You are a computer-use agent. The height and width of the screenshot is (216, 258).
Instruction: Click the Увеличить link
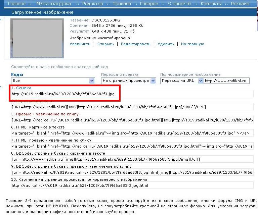80,44
